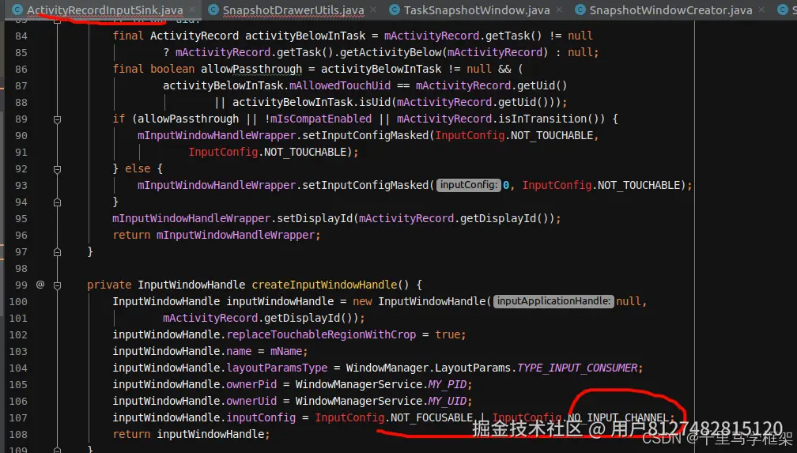The image size is (797, 453).
Task: Click line number 107 in the gutter
Action: (18, 418)
